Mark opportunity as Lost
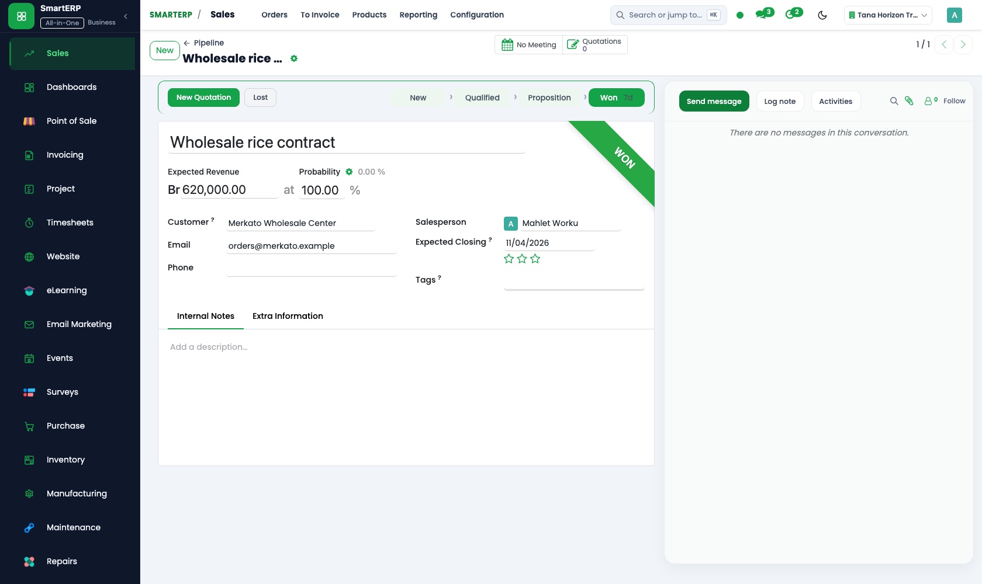 pos(260,98)
